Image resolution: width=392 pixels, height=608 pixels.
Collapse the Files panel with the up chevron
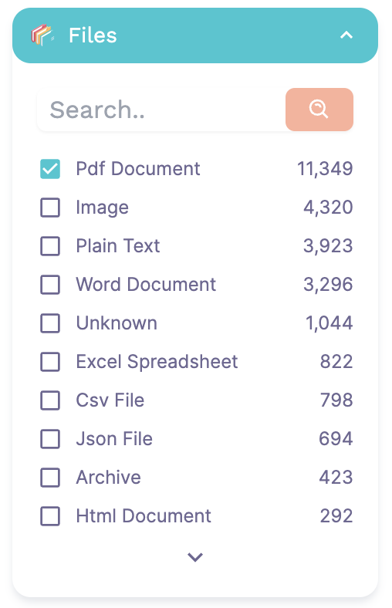point(346,35)
